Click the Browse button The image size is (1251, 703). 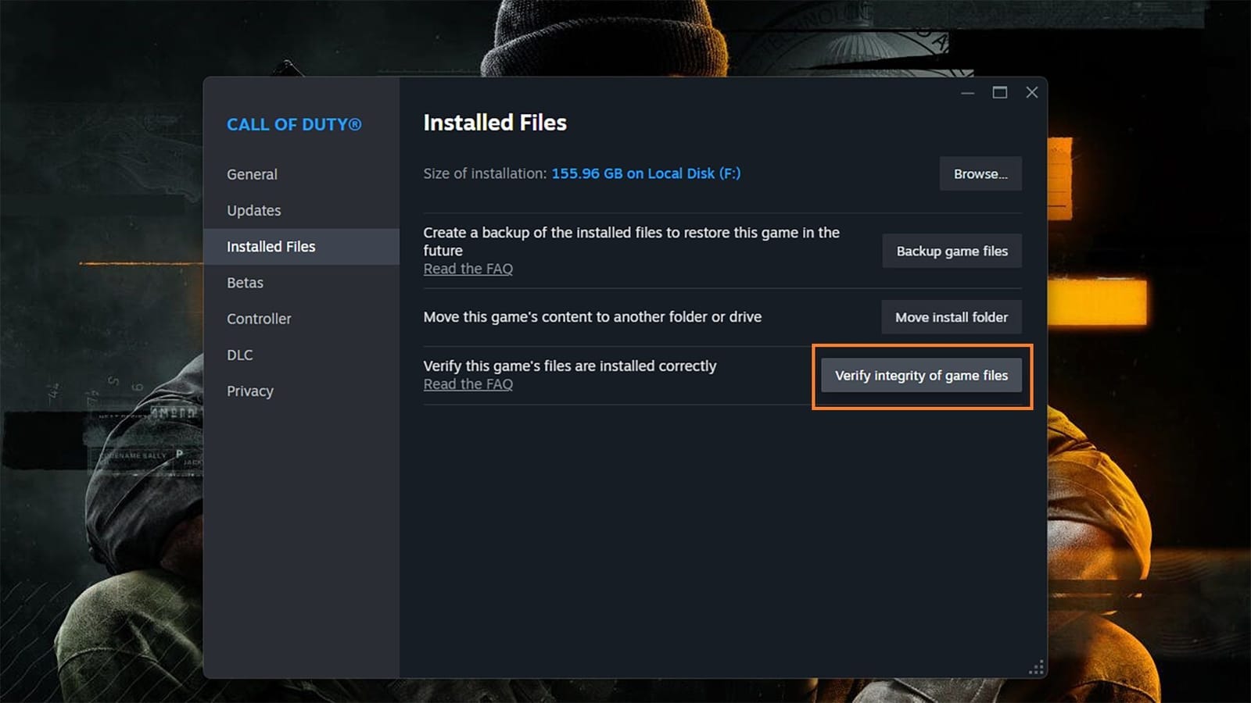click(x=980, y=173)
